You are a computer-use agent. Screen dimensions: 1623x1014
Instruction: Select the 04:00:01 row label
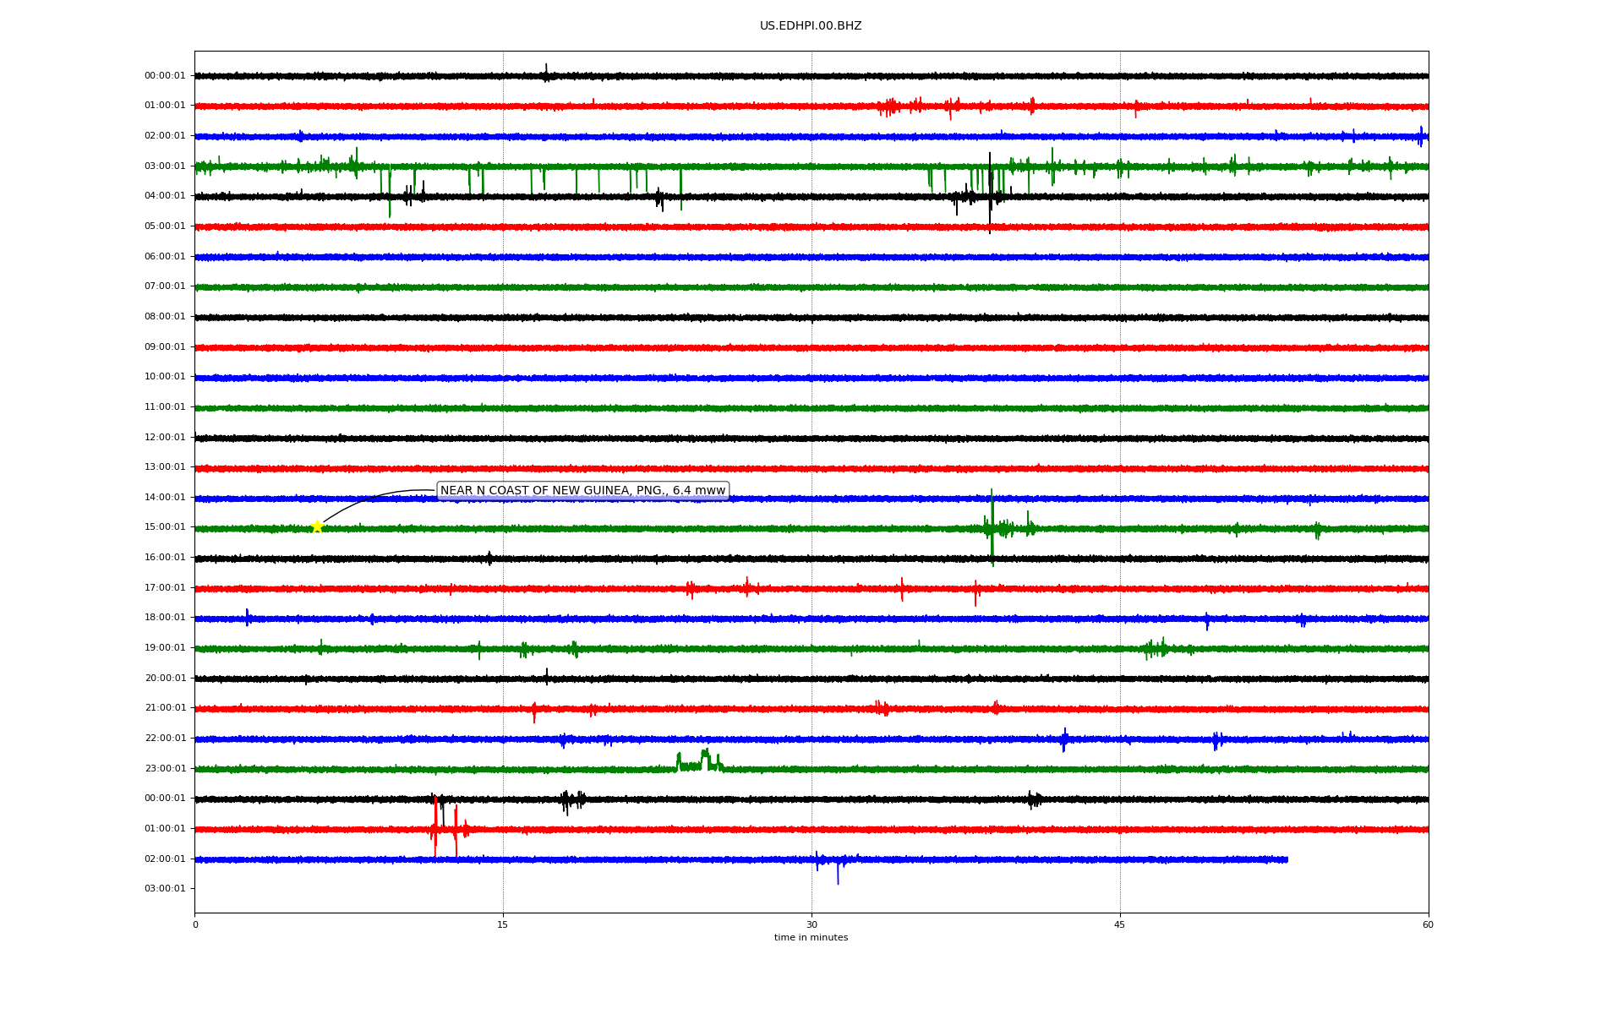165,196
